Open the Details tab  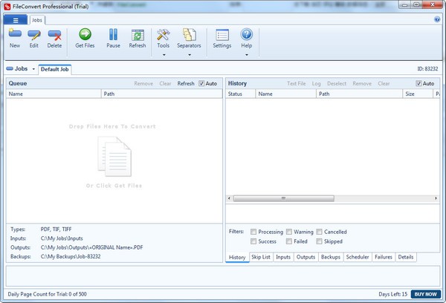point(406,257)
